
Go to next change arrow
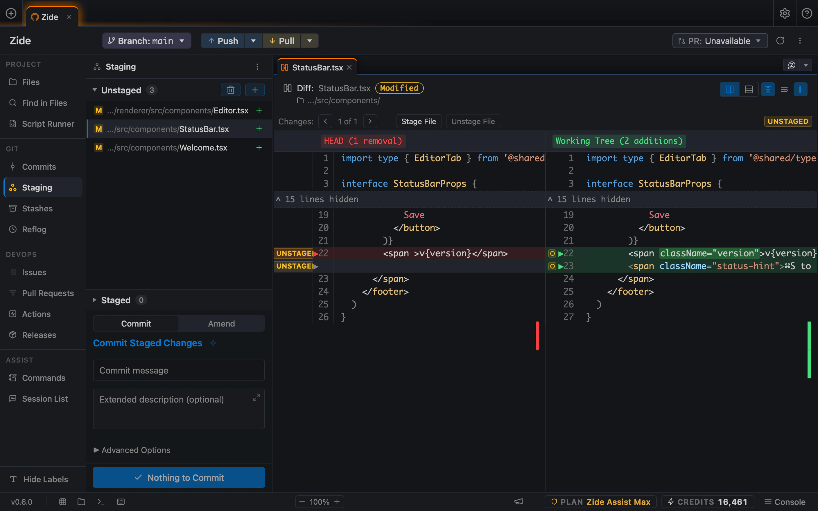click(x=370, y=121)
